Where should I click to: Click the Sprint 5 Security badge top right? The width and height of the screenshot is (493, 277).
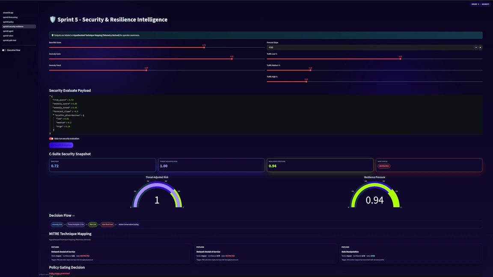click(x=480, y=4)
